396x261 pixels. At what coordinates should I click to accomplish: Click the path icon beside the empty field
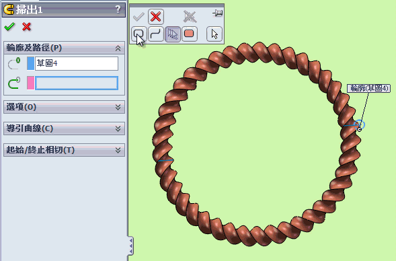(14, 83)
